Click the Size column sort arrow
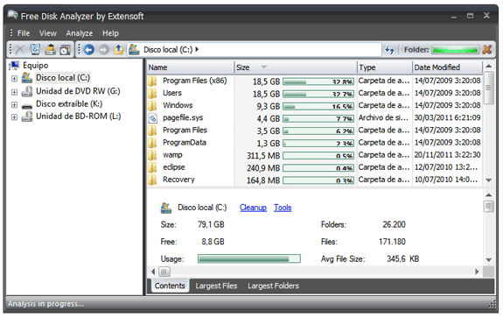Image resolution: width=503 pixels, height=318 pixels. pos(263,67)
